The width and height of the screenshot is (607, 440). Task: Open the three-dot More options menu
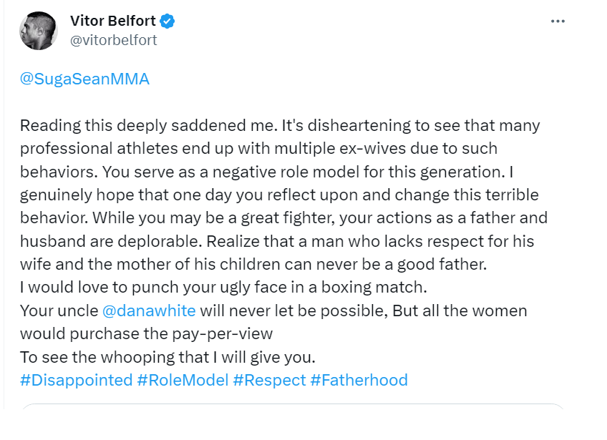point(558,21)
